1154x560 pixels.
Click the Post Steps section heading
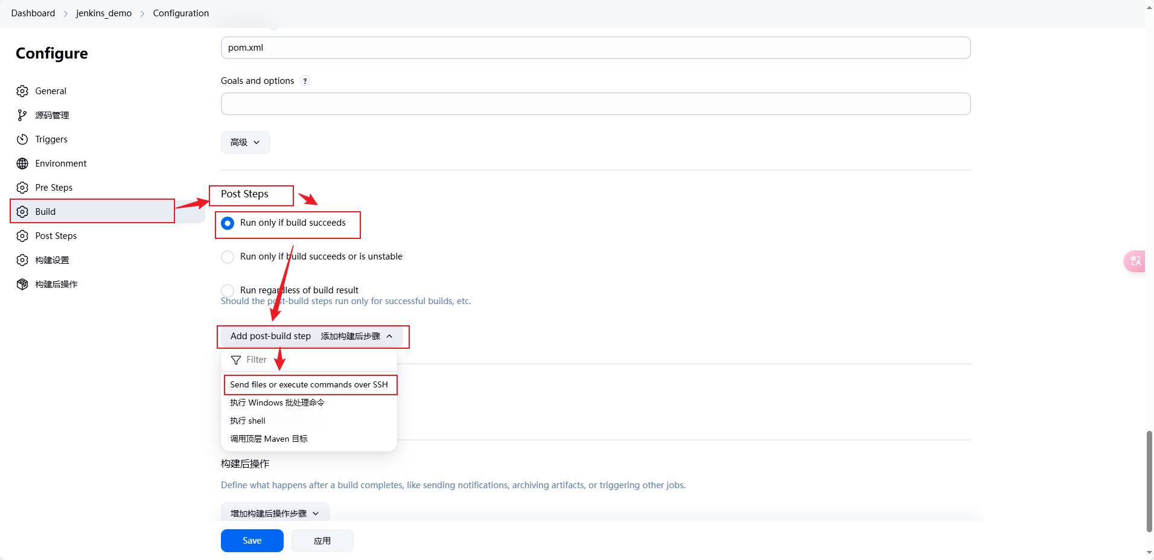point(244,194)
